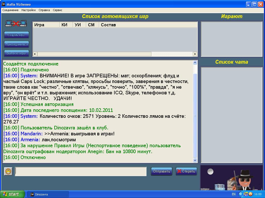This screenshot has width=265, height=198.
Task: Click the СМ column header
Action: tap(92, 25)
